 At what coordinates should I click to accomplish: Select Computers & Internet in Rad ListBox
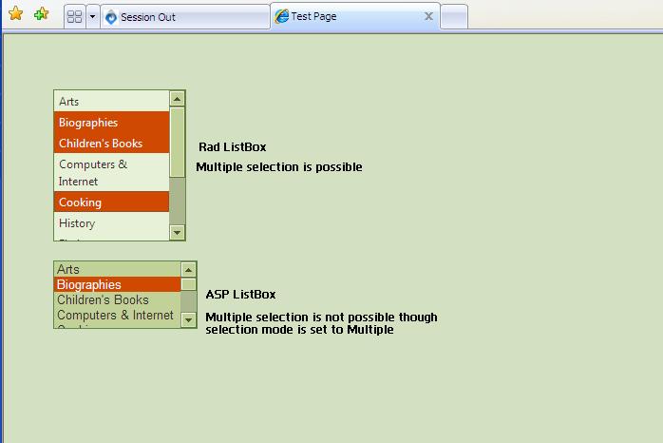pyautogui.click(x=112, y=172)
